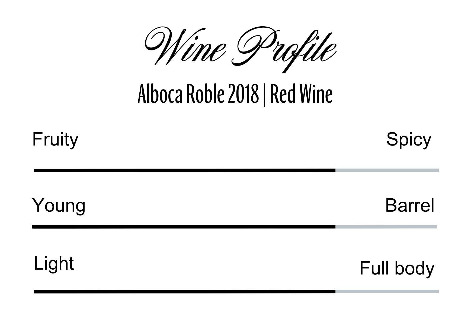Viewport: 474px width, 336px height.
Task: Select the Young label
Action: [59, 206]
